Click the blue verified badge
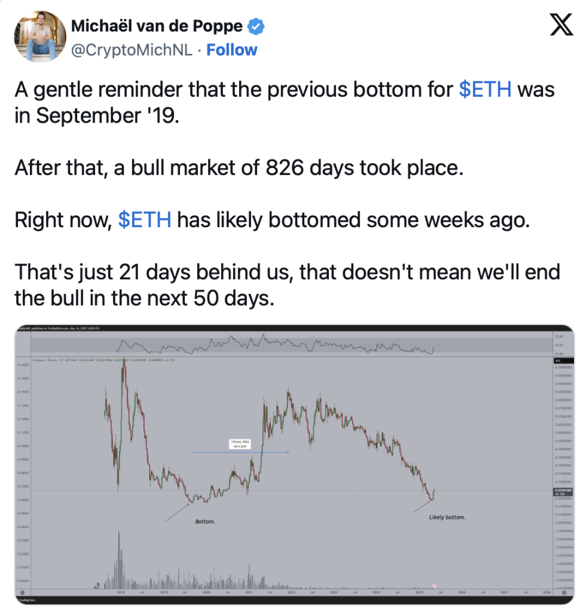The height and width of the screenshot is (612, 586). pos(256,26)
